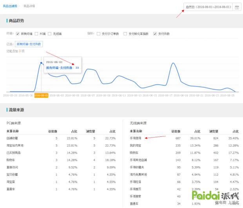Click the 2016-06-25 axis date label
This screenshot has width=243, height=208.
227,95
